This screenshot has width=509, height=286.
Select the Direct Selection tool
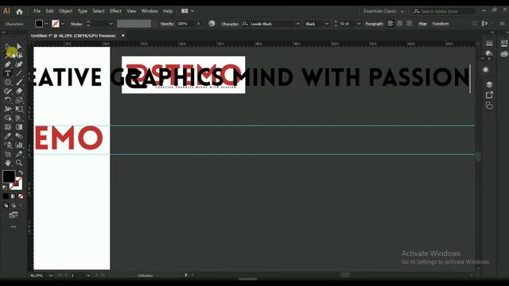click(19, 47)
